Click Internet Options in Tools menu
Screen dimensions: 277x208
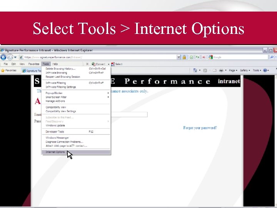click(x=76, y=152)
